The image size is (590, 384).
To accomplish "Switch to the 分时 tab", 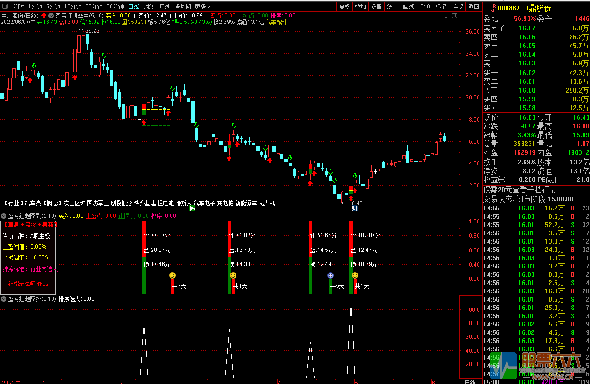I will 18,6.
